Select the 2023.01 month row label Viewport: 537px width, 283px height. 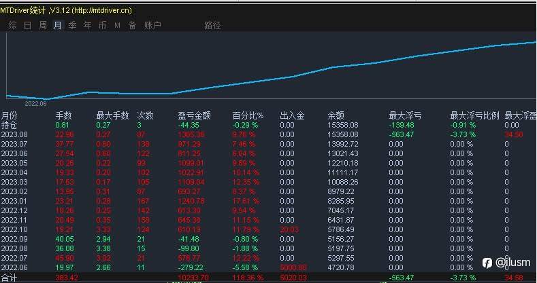[14, 201]
